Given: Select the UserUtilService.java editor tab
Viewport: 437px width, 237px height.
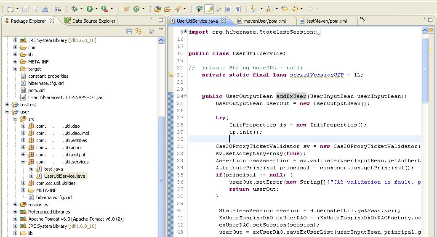Looking at the screenshot, I should (197, 21).
